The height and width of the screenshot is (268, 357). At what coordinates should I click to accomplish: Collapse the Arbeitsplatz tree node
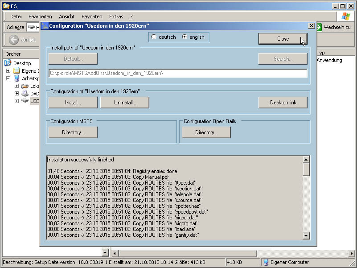coord(8,78)
